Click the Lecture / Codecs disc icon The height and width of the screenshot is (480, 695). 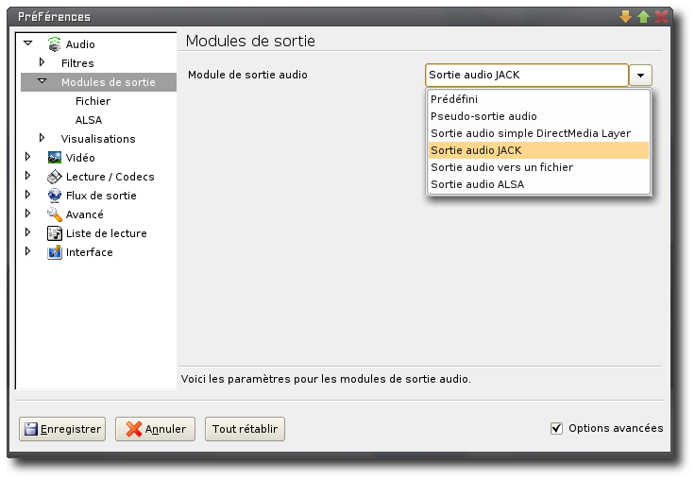point(54,177)
